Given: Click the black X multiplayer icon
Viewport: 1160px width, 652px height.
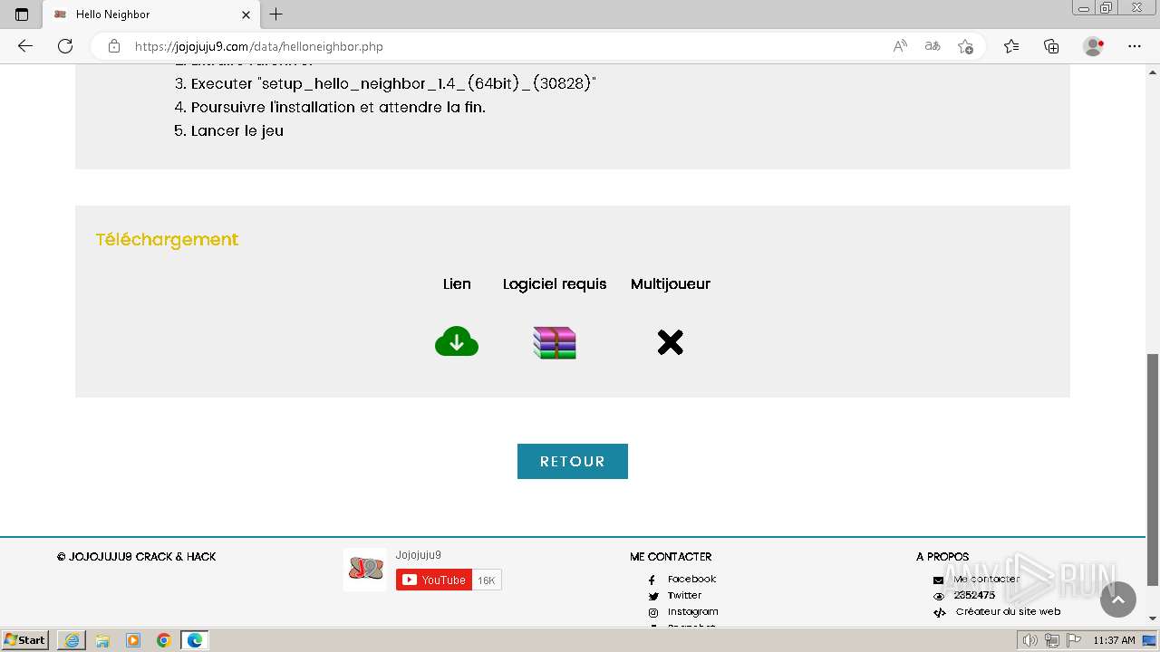Looking at the screenshot, I should 670,342.
